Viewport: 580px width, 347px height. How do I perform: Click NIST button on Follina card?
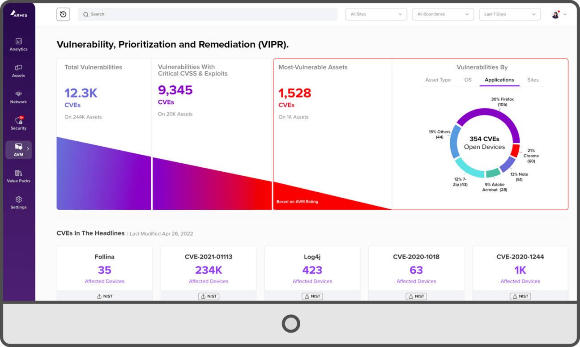point(105,296)
